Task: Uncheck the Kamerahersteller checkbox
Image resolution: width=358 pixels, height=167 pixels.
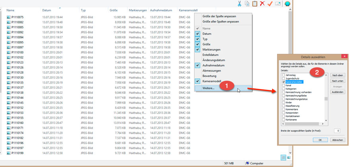Action: [x=284, y=82]
